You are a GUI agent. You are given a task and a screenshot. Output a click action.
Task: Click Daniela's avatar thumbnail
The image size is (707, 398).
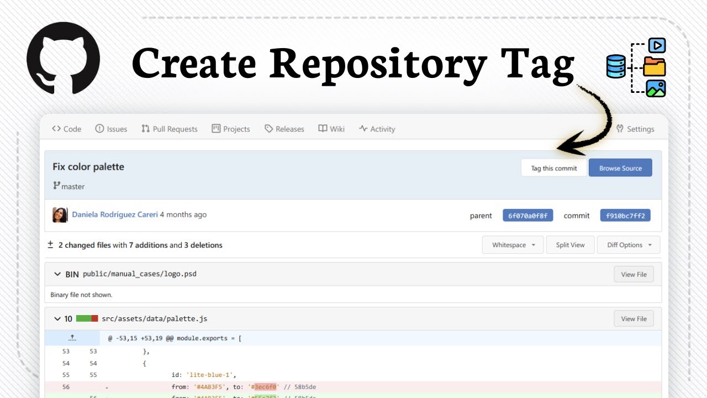point(60,215)
